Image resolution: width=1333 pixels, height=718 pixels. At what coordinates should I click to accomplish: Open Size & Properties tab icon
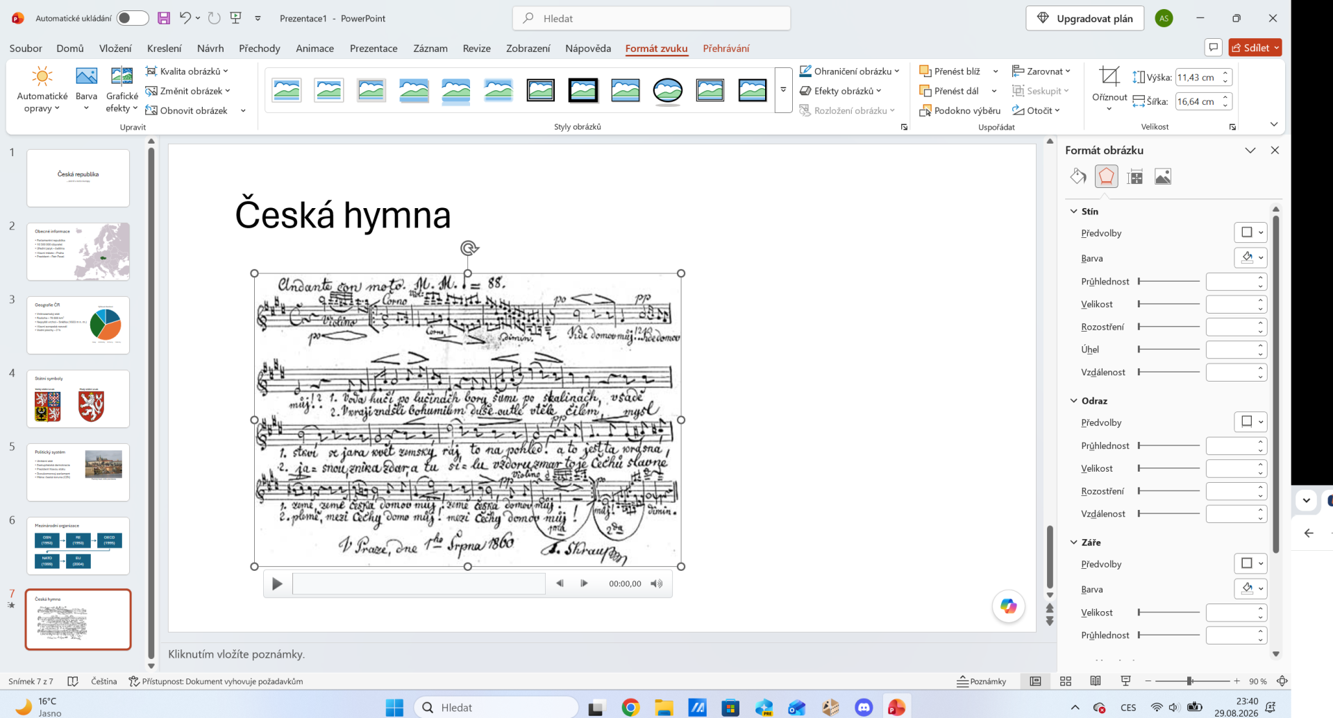pos(1135,177)
